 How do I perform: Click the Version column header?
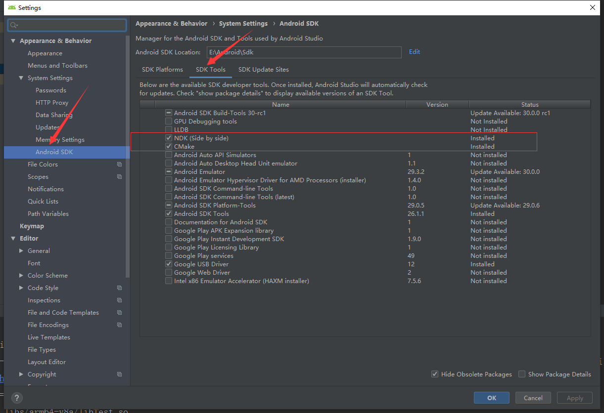[x=437, y=105]
